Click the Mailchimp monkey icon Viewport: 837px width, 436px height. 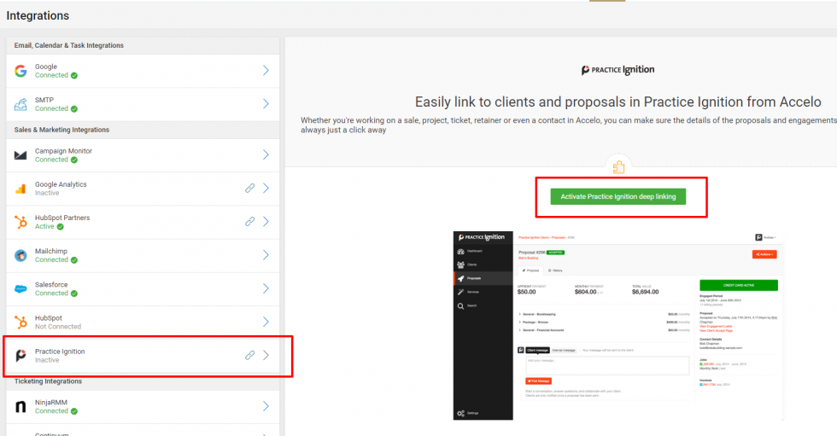20,255
